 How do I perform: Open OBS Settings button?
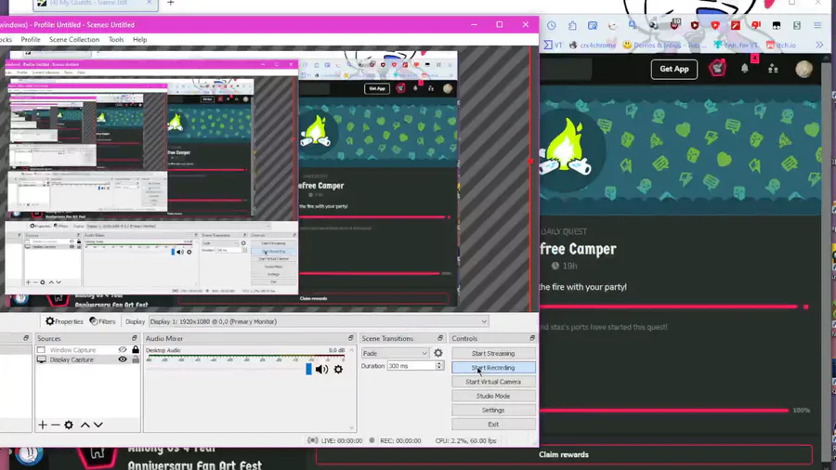tap(493, 411)
